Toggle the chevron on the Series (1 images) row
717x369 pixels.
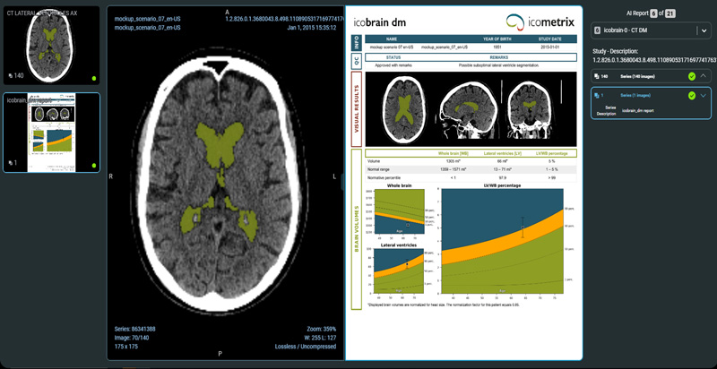pyautogui.click(x=704, y=96)
